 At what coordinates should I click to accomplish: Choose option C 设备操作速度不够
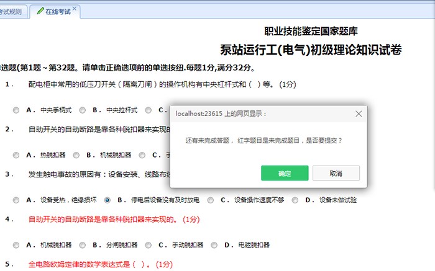(x=211, y=200)
